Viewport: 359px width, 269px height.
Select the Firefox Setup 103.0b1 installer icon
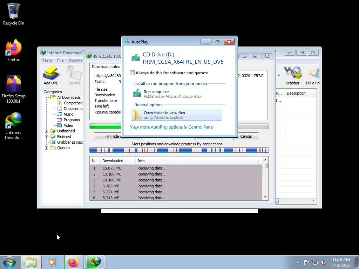(13, 89)
